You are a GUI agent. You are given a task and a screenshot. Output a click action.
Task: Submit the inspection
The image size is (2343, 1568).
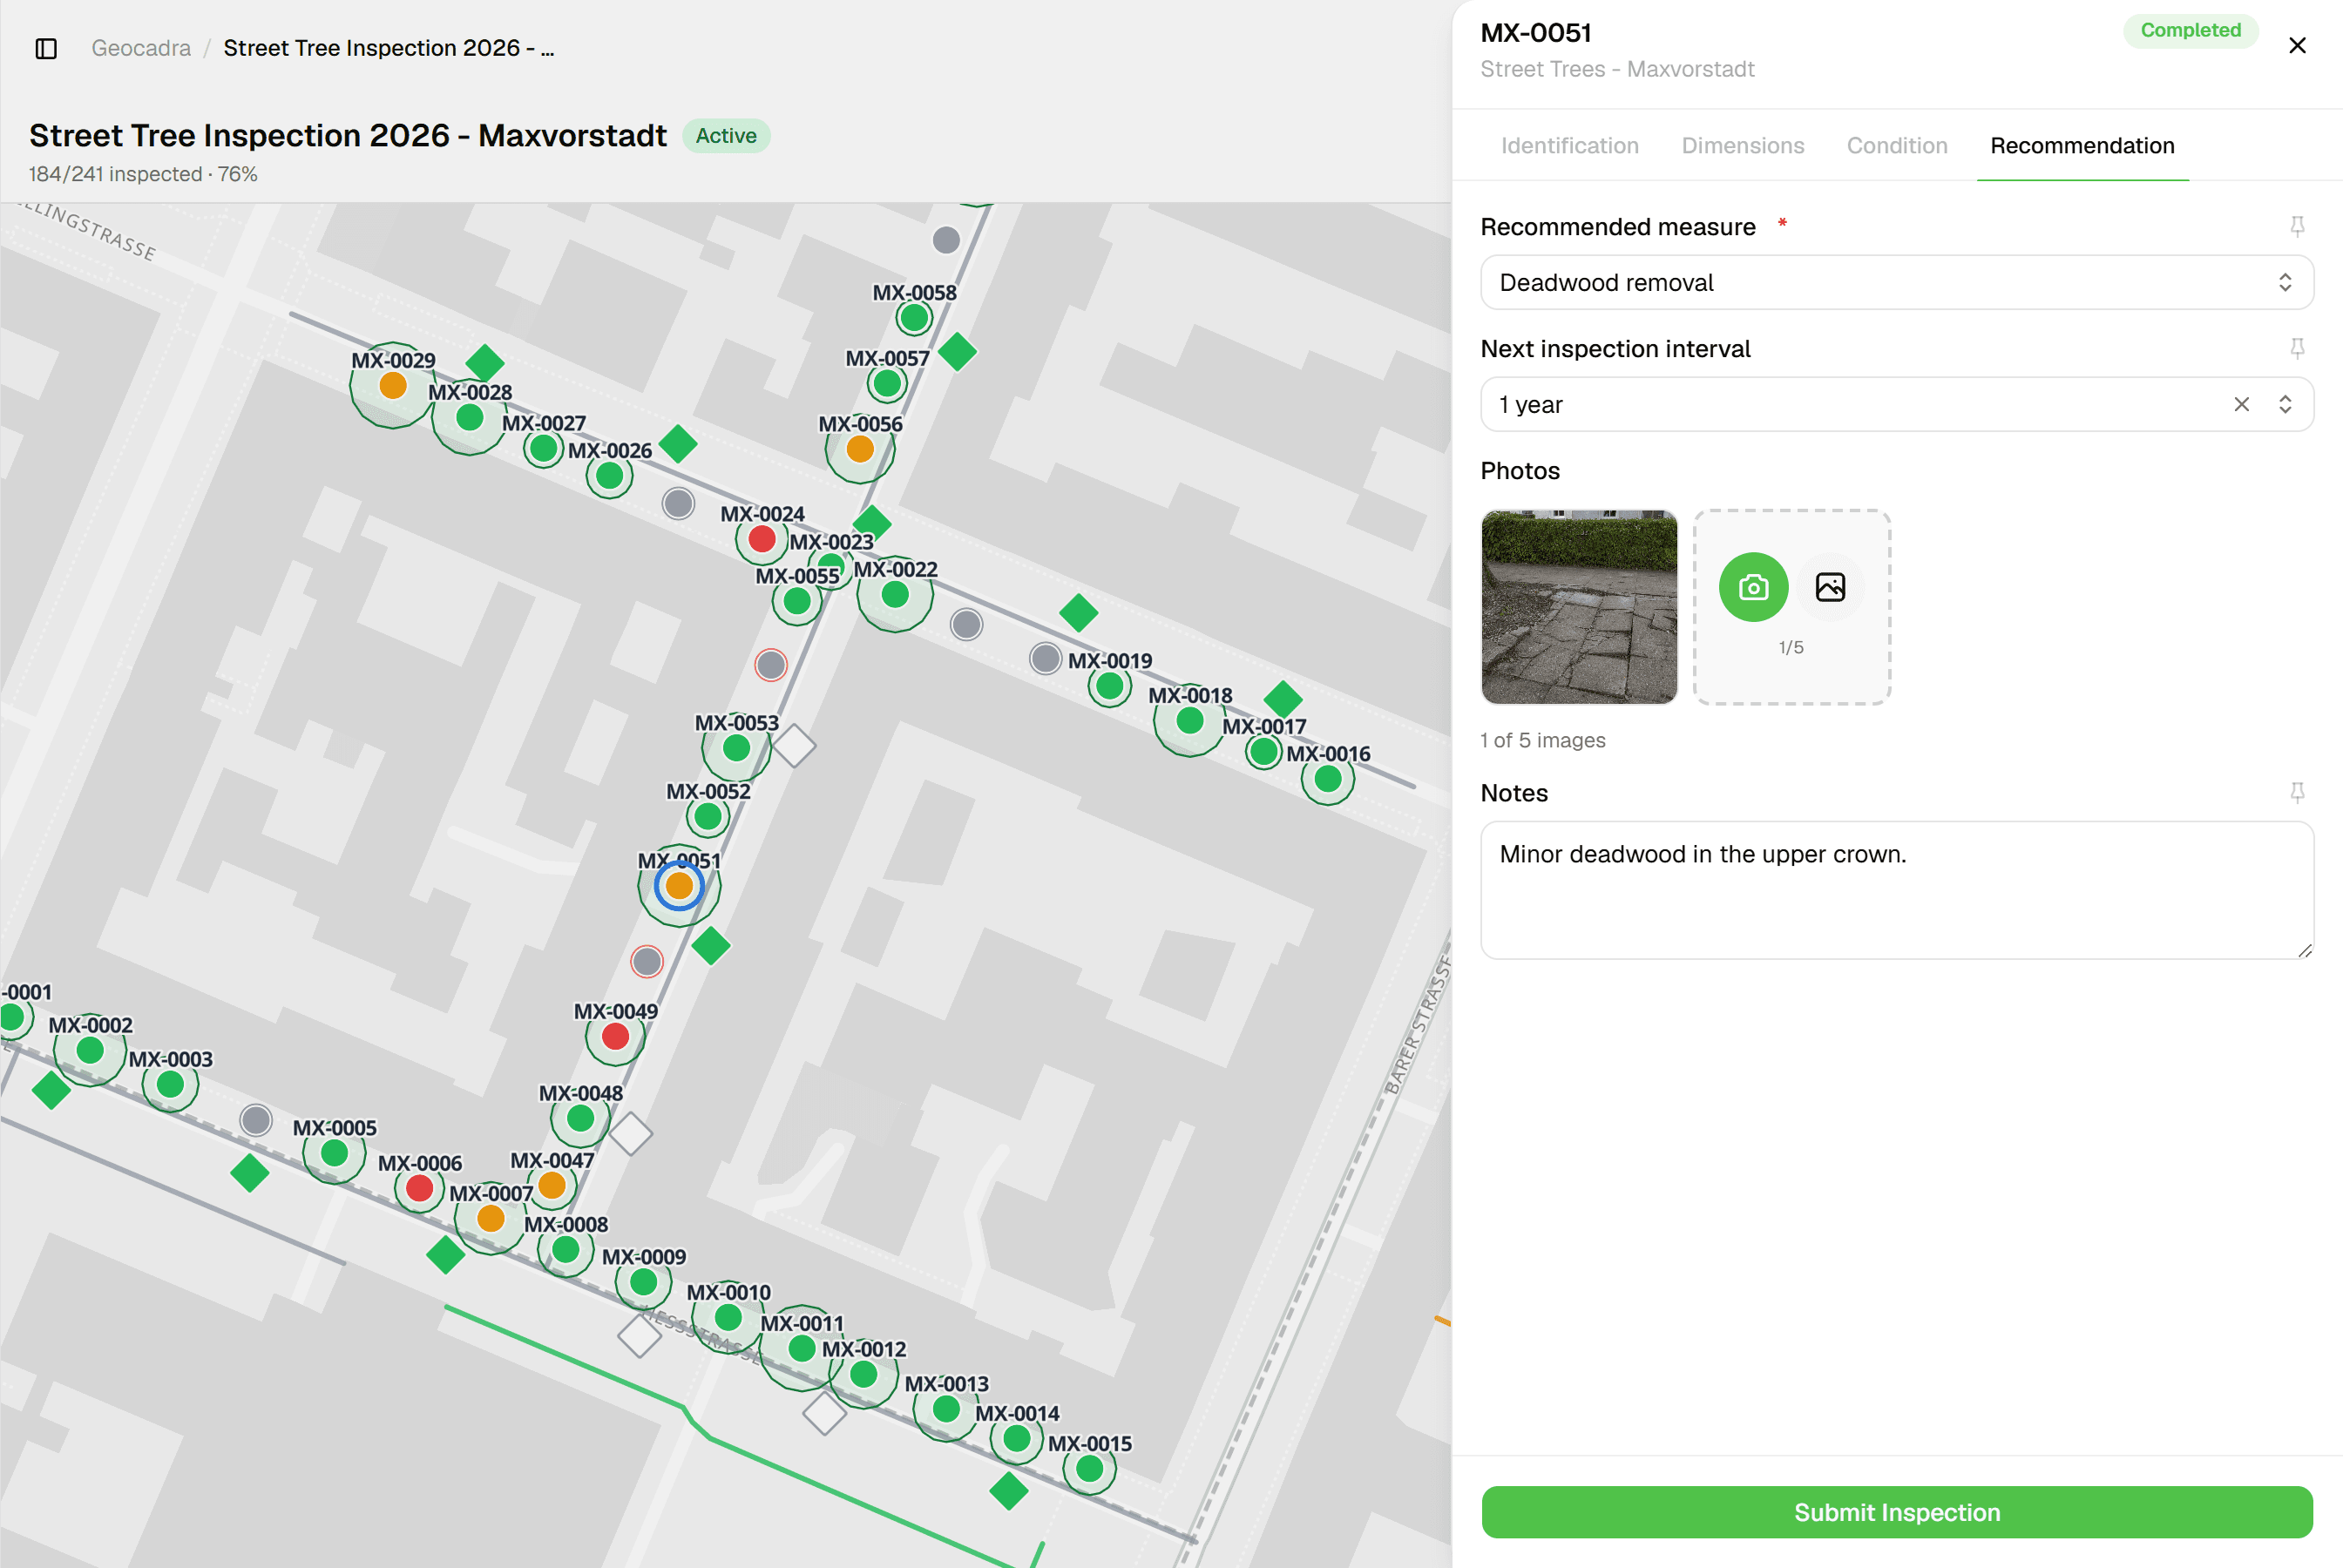click(x=1896, y=1512)
